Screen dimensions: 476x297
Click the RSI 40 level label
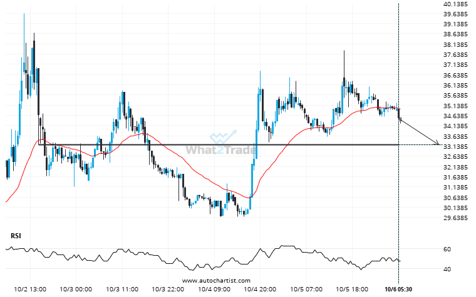[447, 269]
